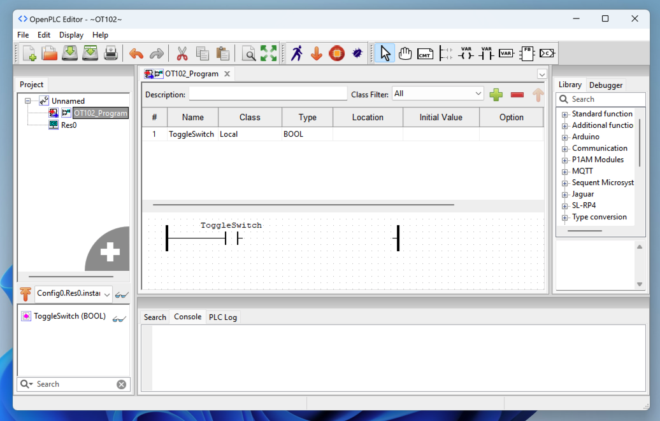
Task: Click the Print icon
Action: click(111, 53)
